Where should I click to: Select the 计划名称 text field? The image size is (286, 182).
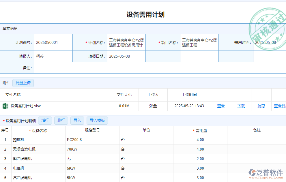click(x=126, y=42)
